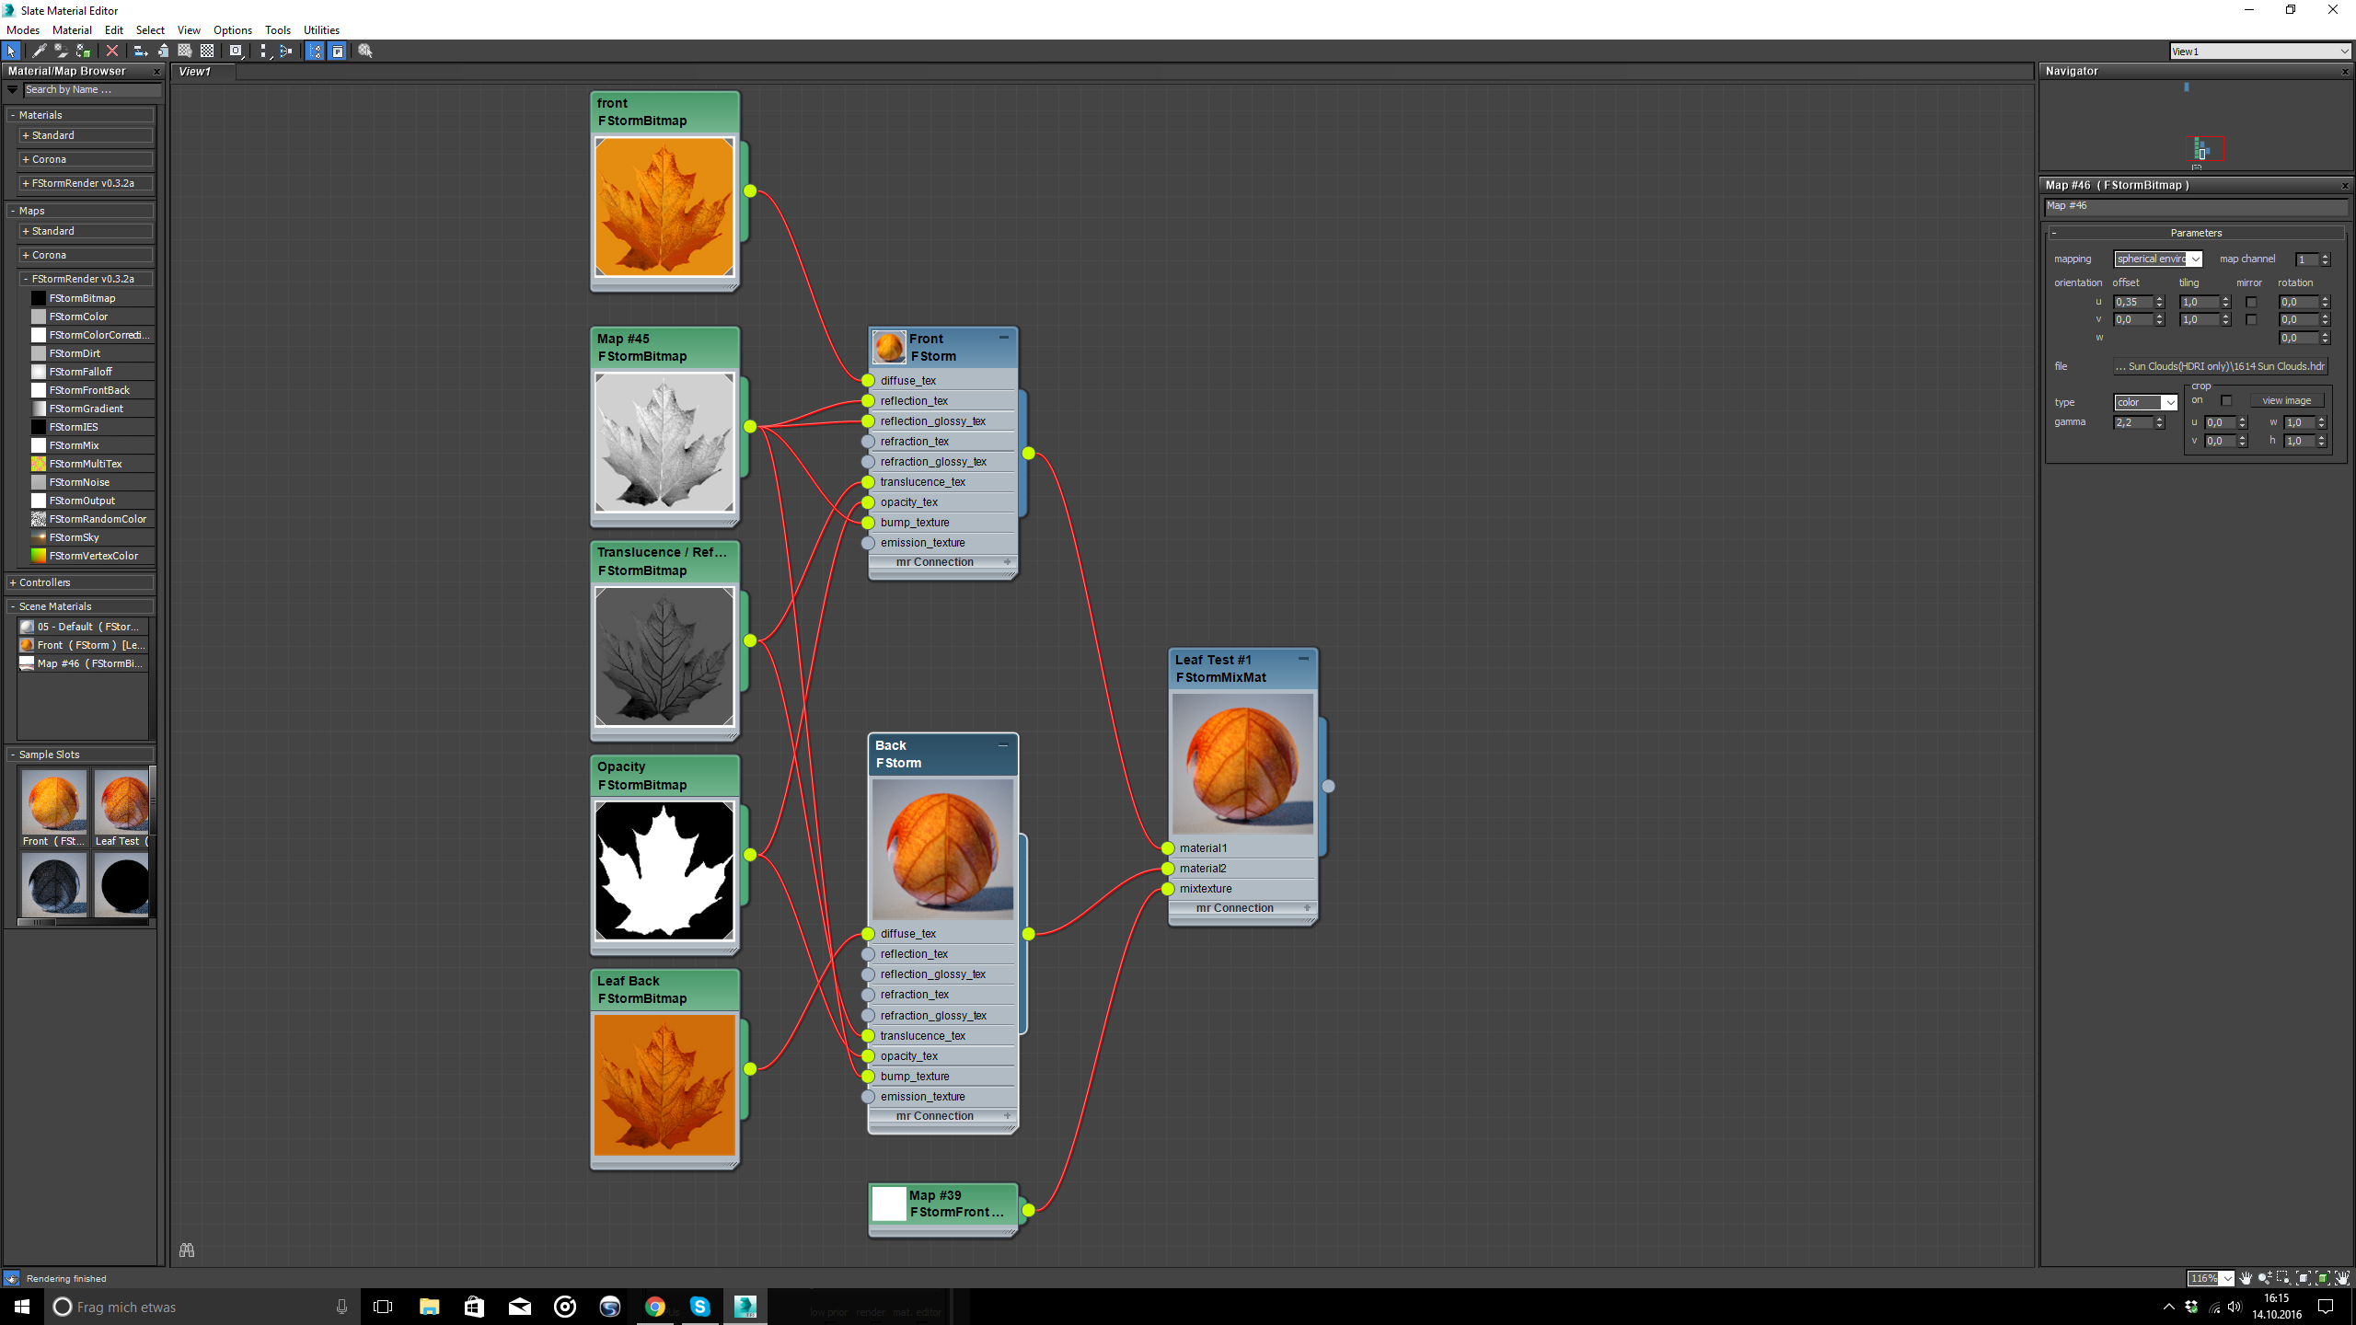Open Skype from the Windows taskbar
Viewport: 2356px width, 1325px height.
pyautogui.click(x=700, y=1307)
